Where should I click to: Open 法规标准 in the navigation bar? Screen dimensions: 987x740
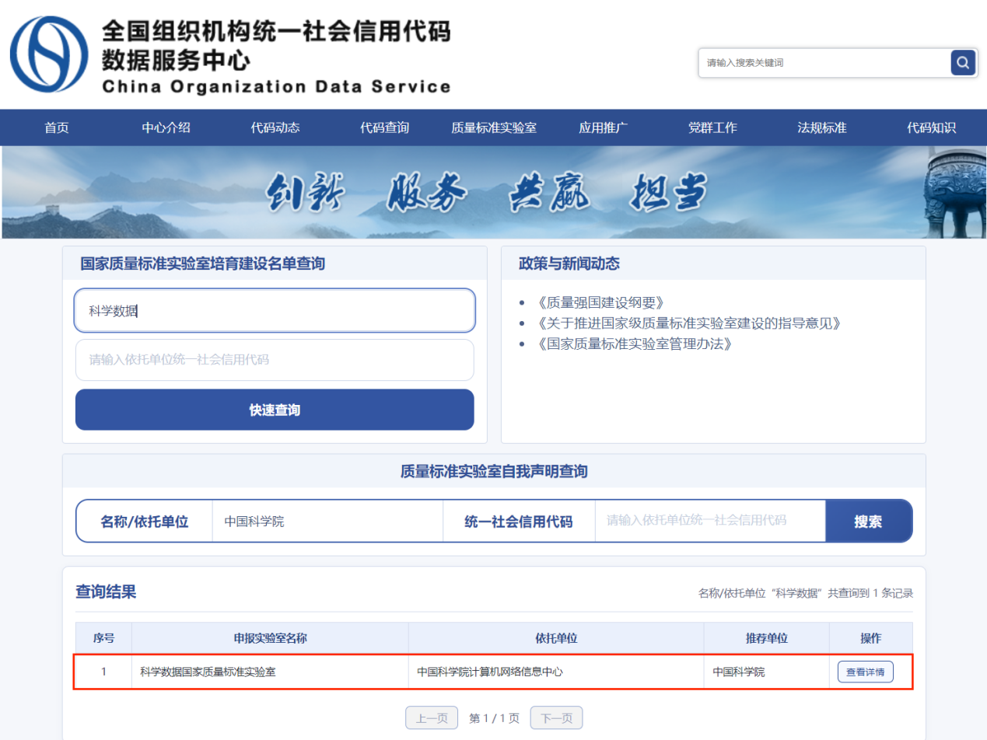(821, 128)
